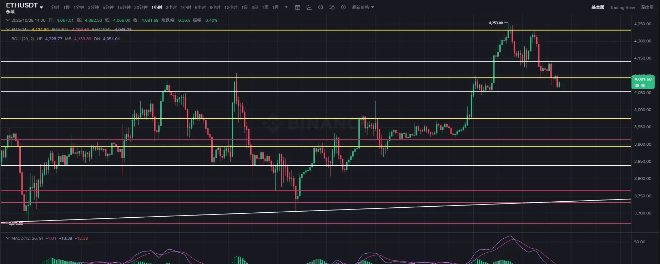The height and width of the screenshot is (264, 660).
Task: Switch to the Trading View chart mode
Action: coord(623,7)
